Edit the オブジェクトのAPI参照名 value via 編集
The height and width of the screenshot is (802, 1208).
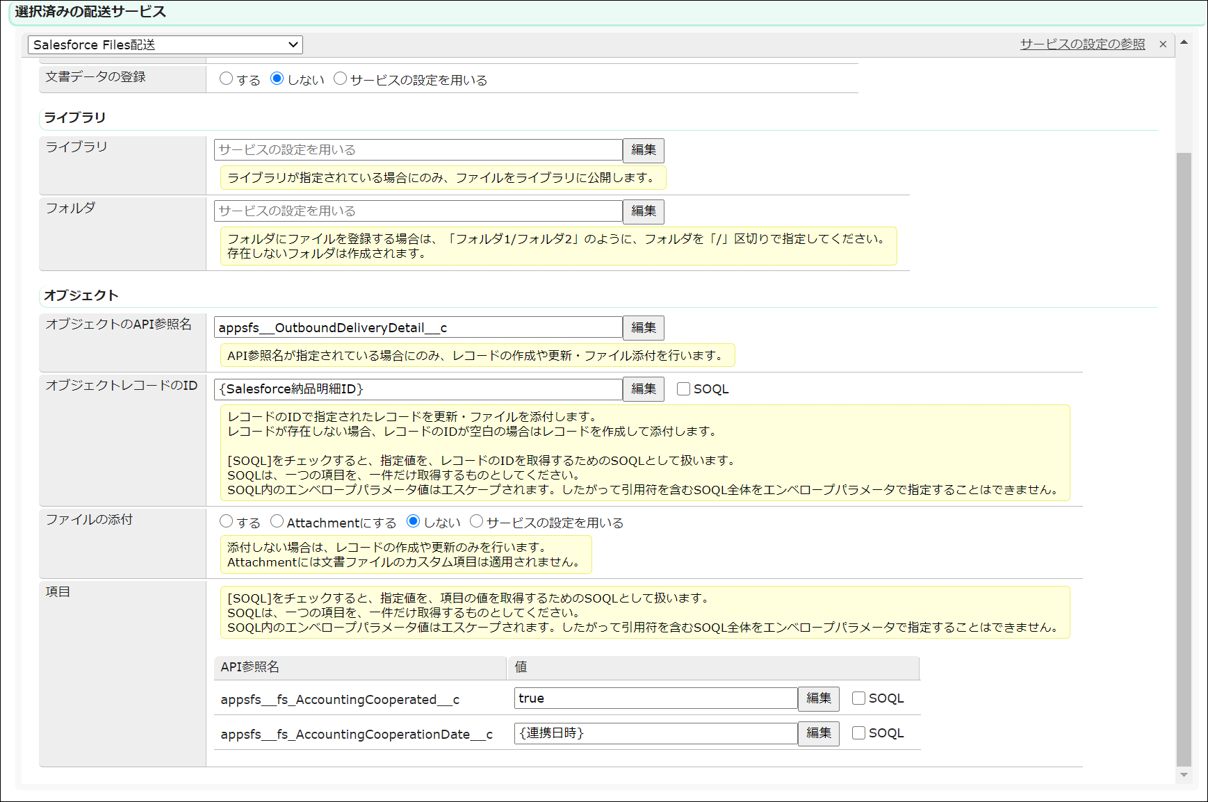pos(643,328)
